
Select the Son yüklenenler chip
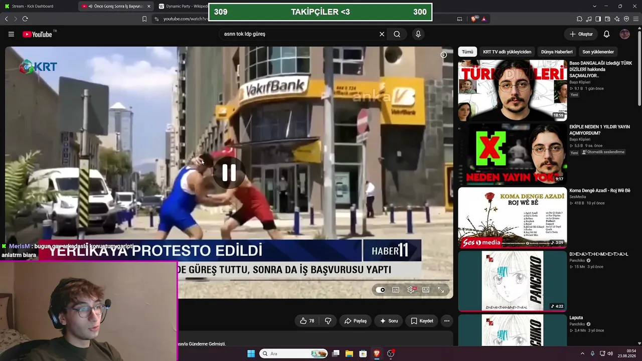coord(598,52)
